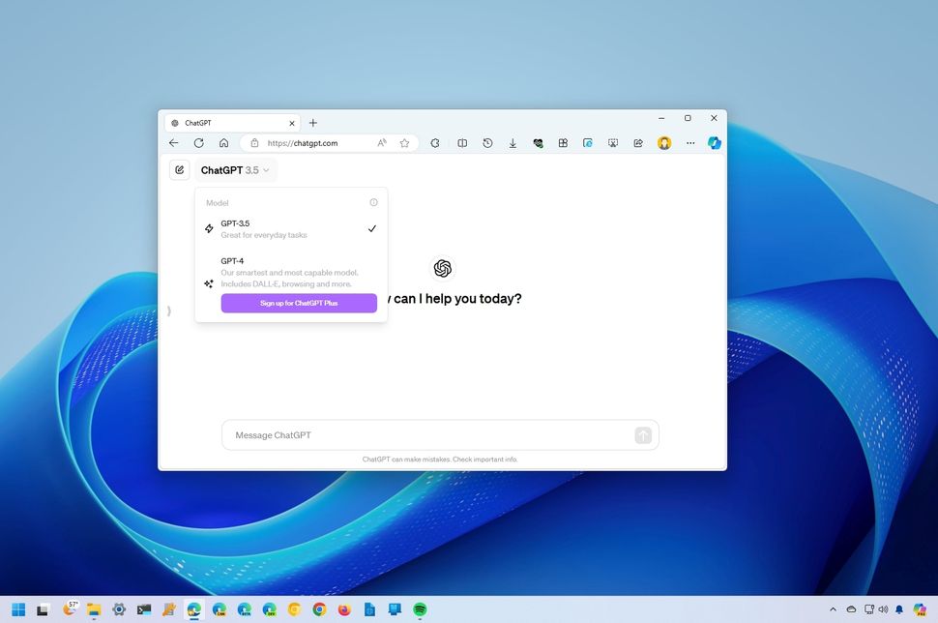The image size is (938, 623).
Task: Open Split screen in Edge
Action: coord(462,143)
